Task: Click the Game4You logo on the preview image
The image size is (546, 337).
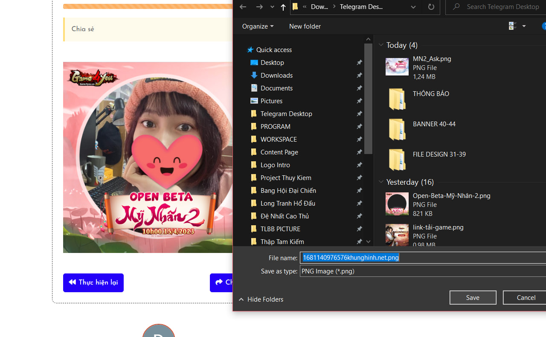Action: point(93,78)
